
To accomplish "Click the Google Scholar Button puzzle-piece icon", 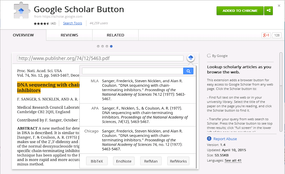I will pyautogui.click(x=22, y=10).
